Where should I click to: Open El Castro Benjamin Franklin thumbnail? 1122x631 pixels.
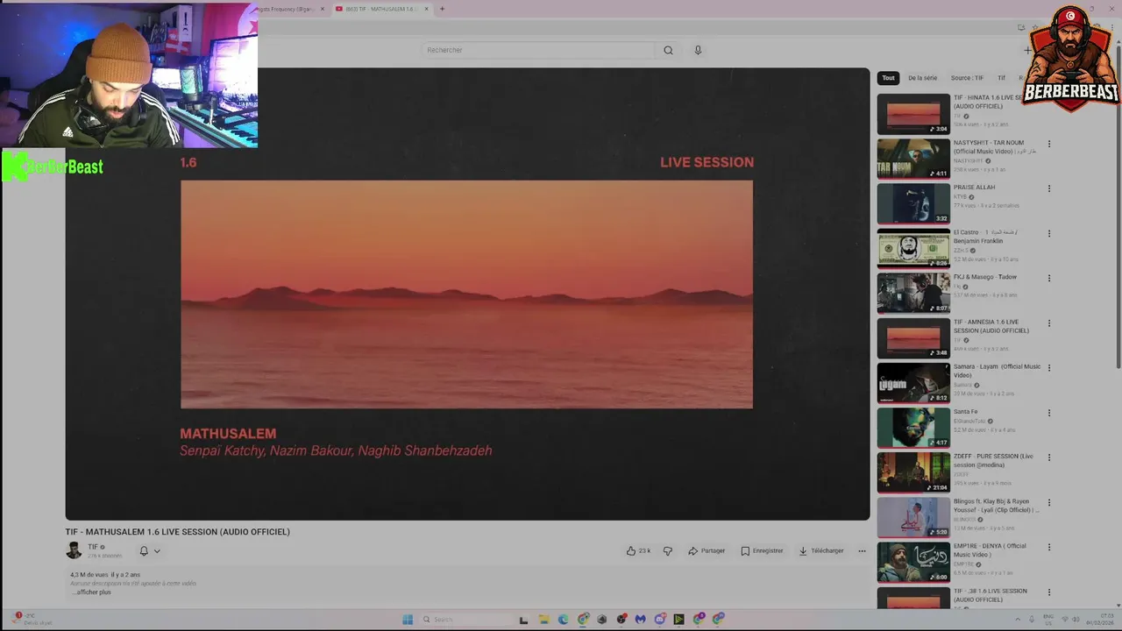click(x=913, y=249)
